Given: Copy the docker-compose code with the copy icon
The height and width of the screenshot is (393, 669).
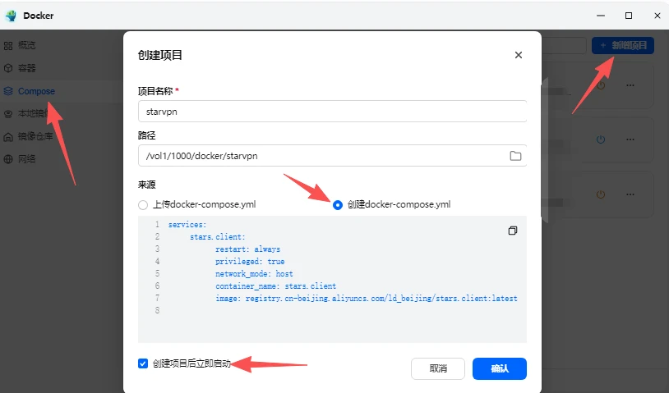Looking at the screenshot, I should pyautogui.click(x=512, y=231).
